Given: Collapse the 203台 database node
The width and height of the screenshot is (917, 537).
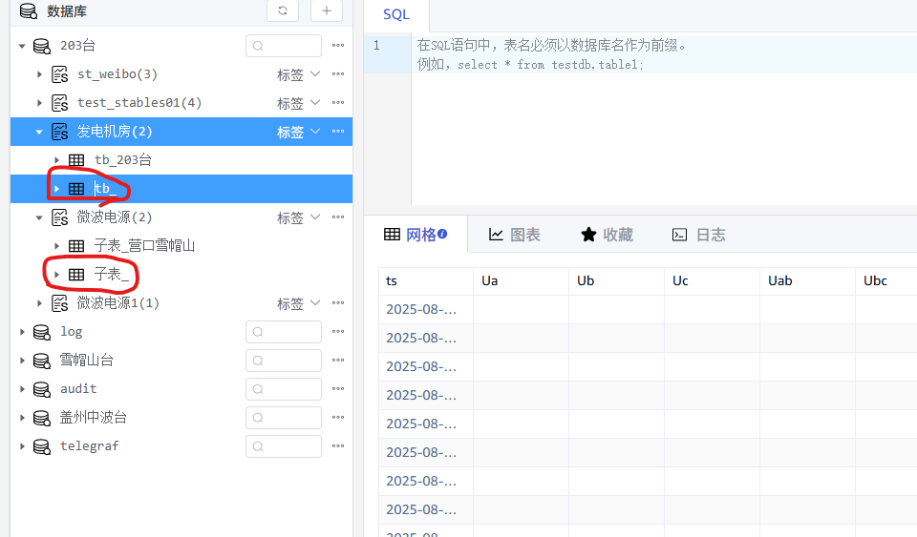Looking at the screenshot, I should pyautogui.click(x=22, y=46).
